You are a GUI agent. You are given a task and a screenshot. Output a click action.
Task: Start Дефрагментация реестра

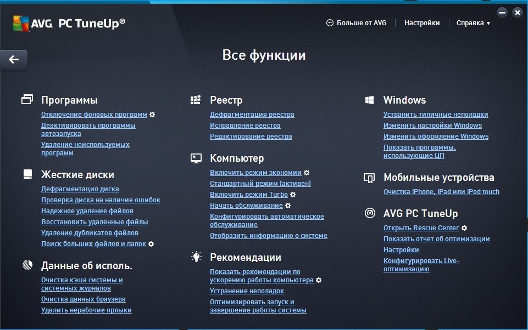pos(252,115)
